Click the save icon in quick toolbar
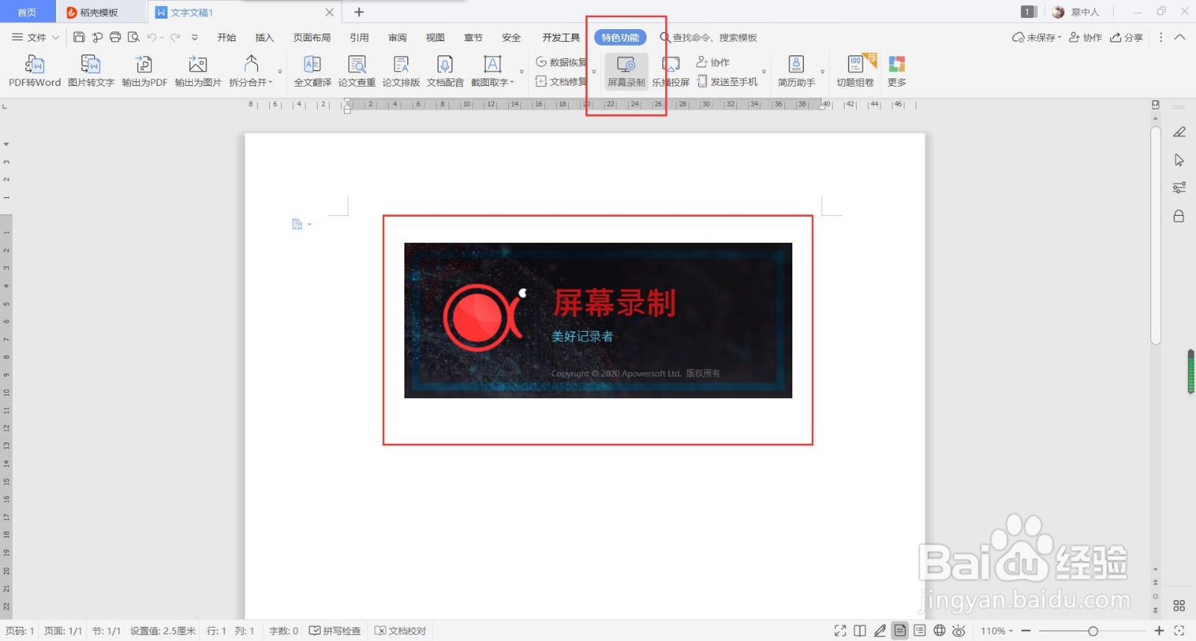 [78, 37]
